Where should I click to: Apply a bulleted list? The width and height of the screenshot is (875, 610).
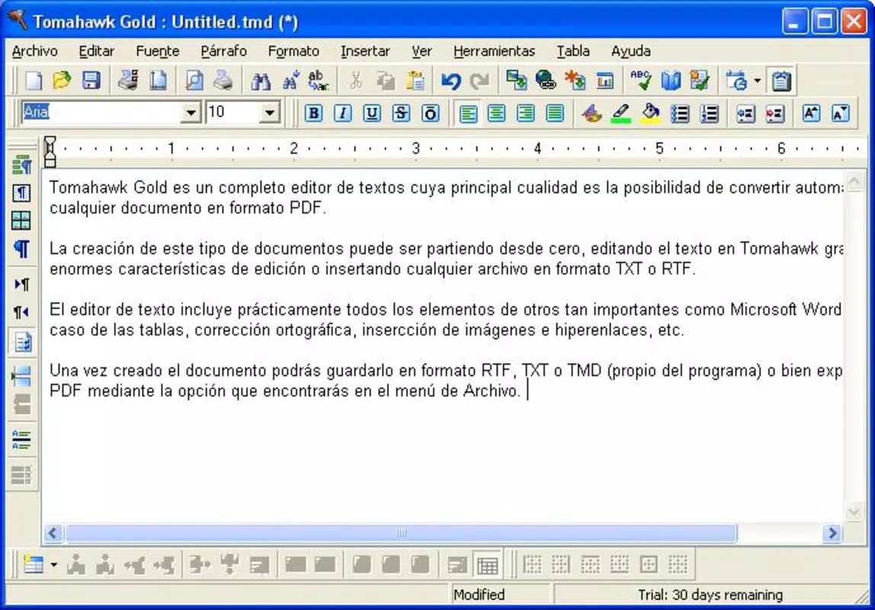click(680, 114)
